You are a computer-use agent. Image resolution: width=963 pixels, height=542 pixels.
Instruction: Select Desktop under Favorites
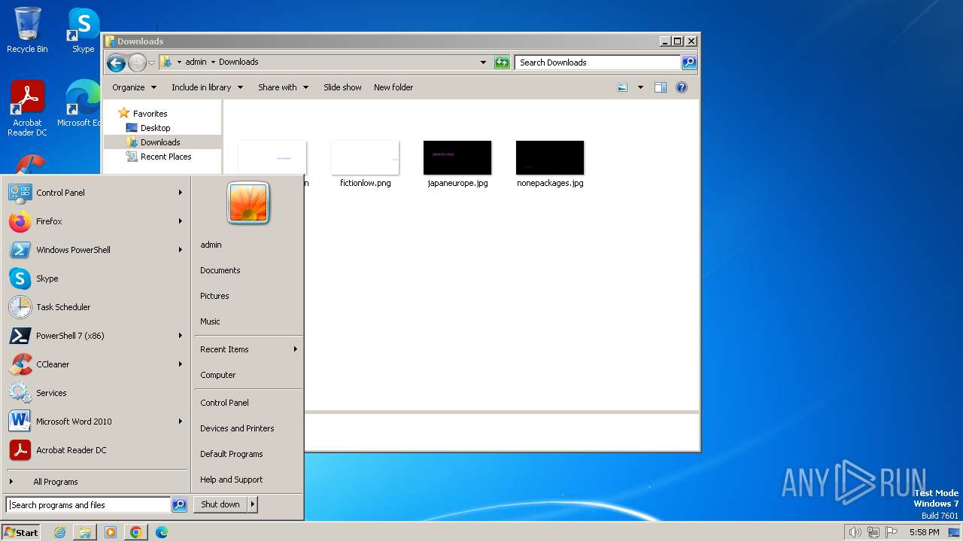pos(155,128)
